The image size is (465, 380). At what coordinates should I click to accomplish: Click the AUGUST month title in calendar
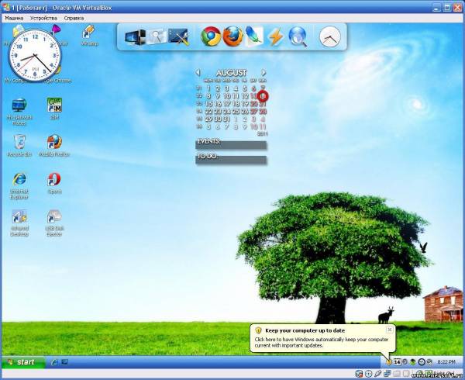tap(231, 73)
